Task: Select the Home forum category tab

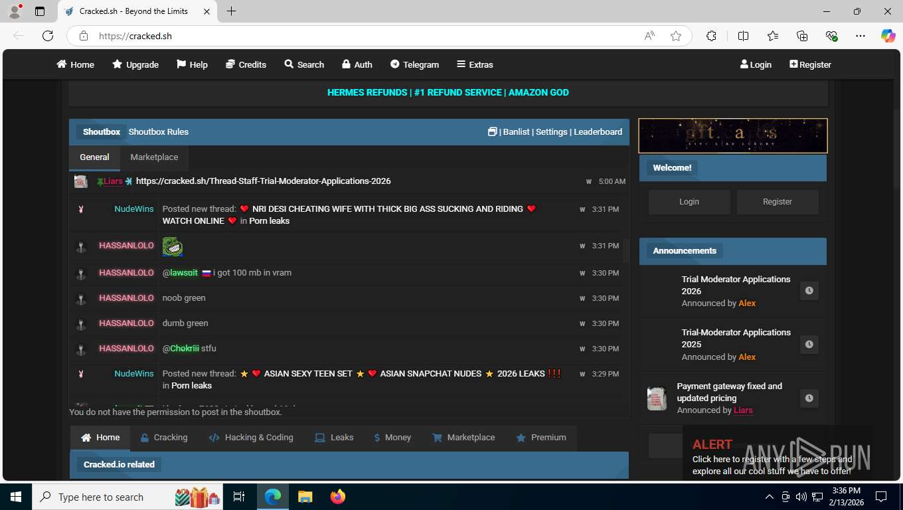Action: (x=100, y=438)
